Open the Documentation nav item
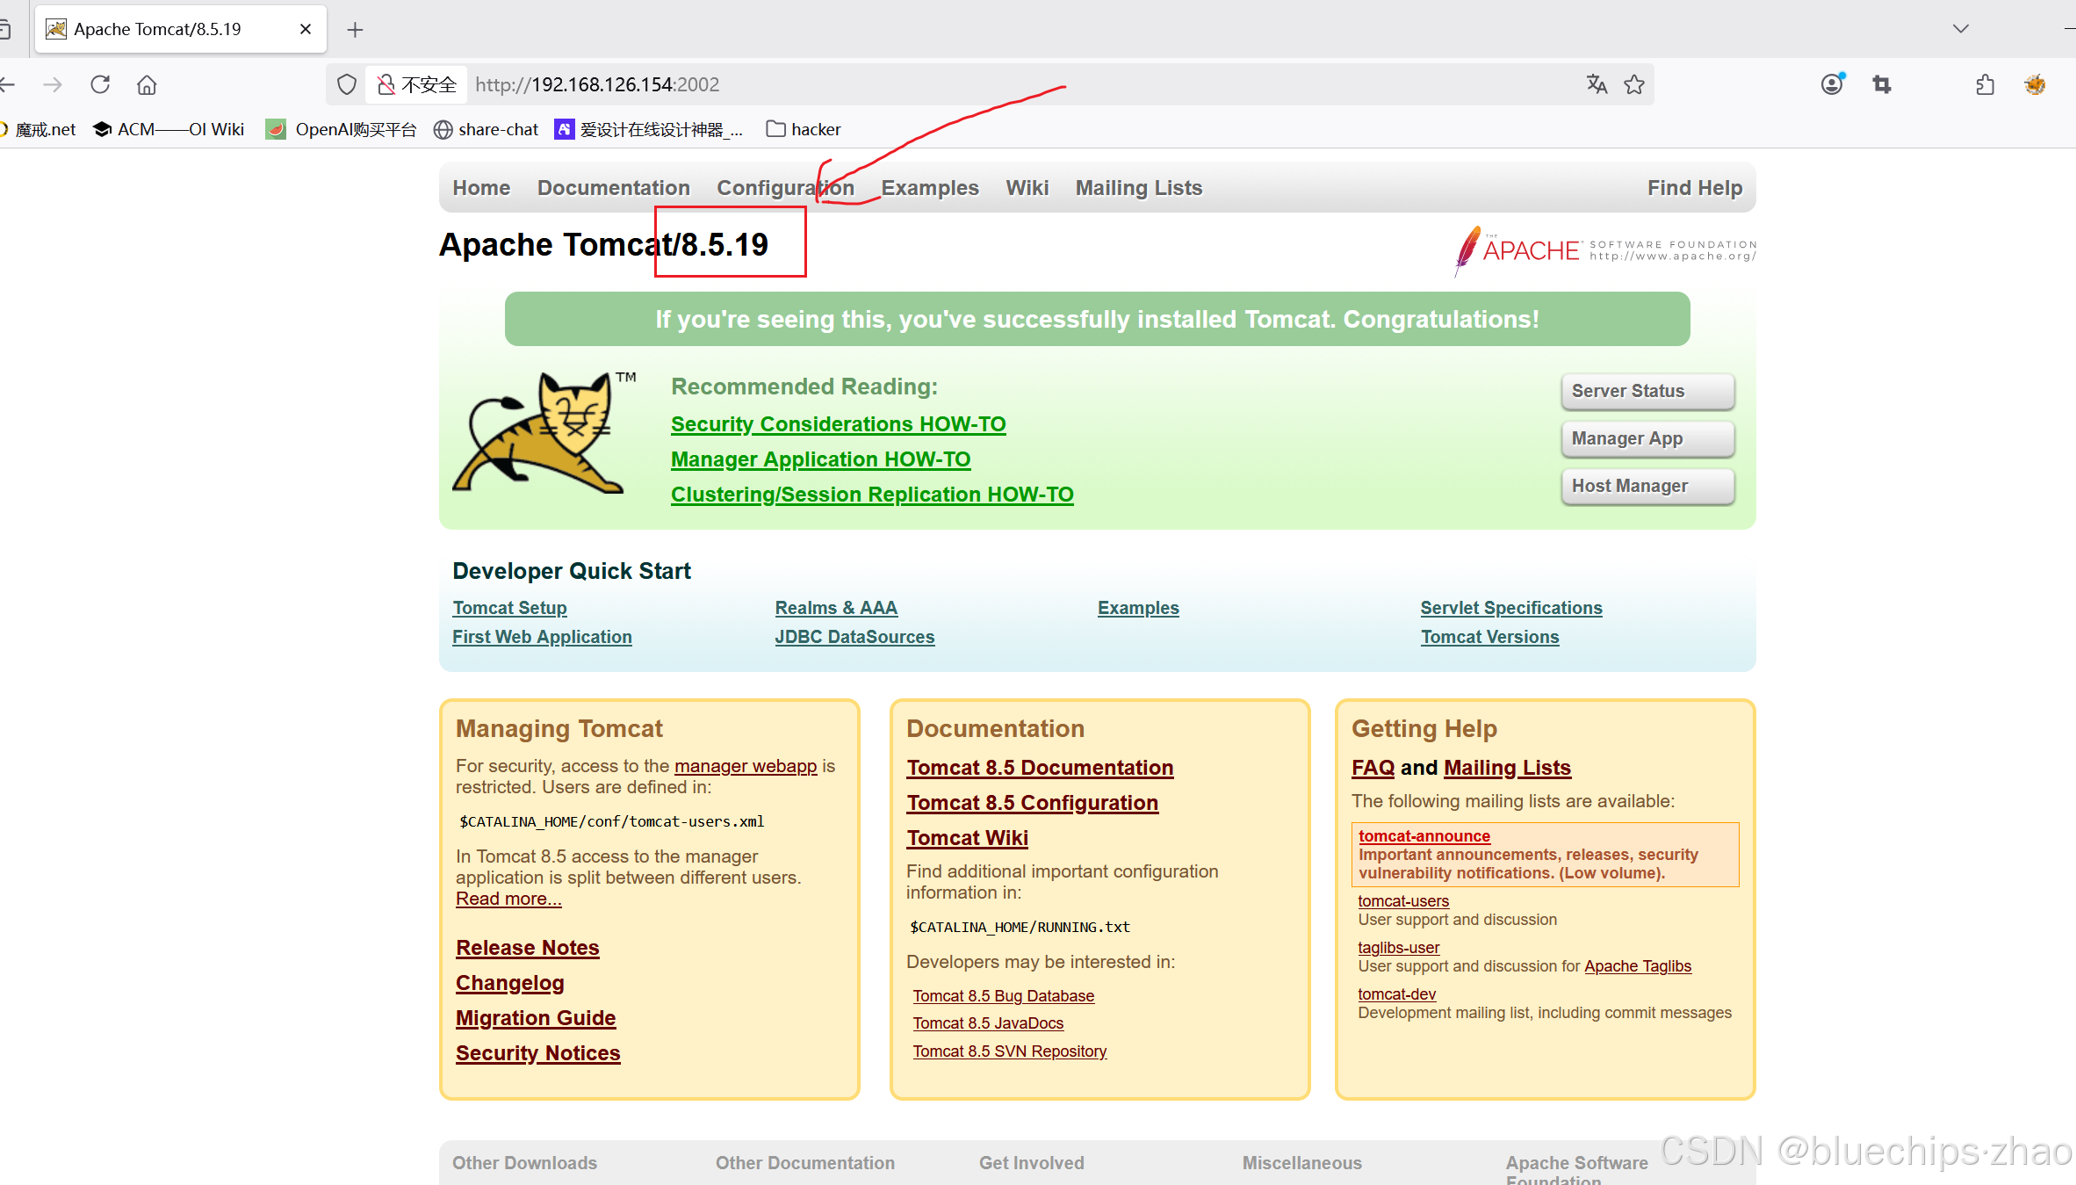Viewport: 2076px width, 1185px height. click(613, 188)
